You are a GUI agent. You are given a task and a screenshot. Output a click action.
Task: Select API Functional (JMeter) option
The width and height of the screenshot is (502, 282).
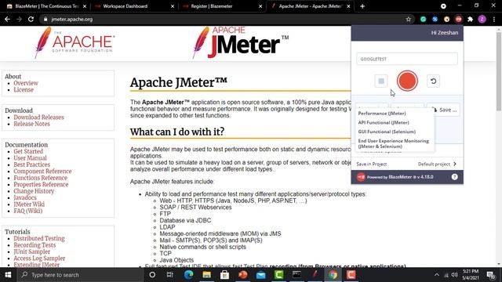point(384,122)
